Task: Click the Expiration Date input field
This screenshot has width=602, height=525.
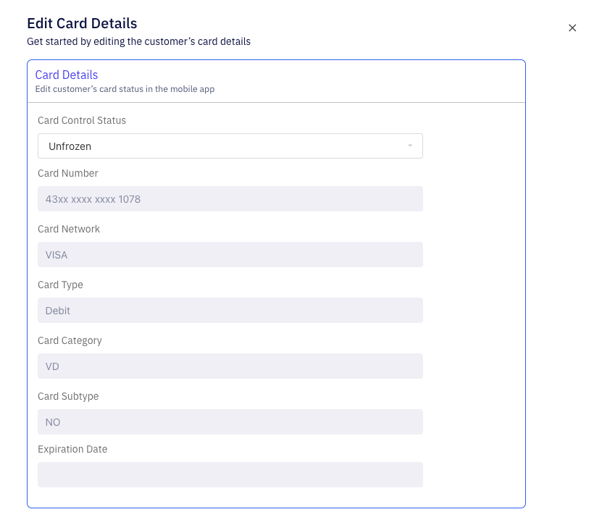Action: (230, 474)
